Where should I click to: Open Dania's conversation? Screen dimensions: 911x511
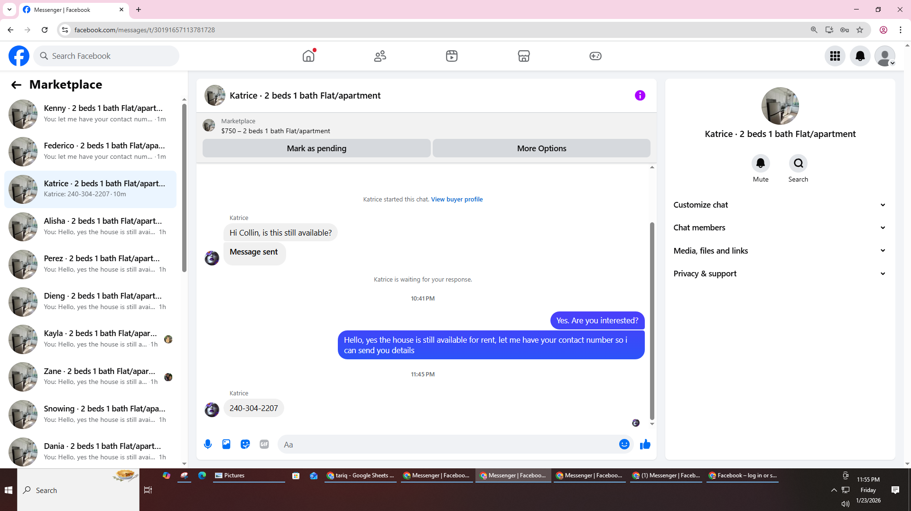point(90,452)
